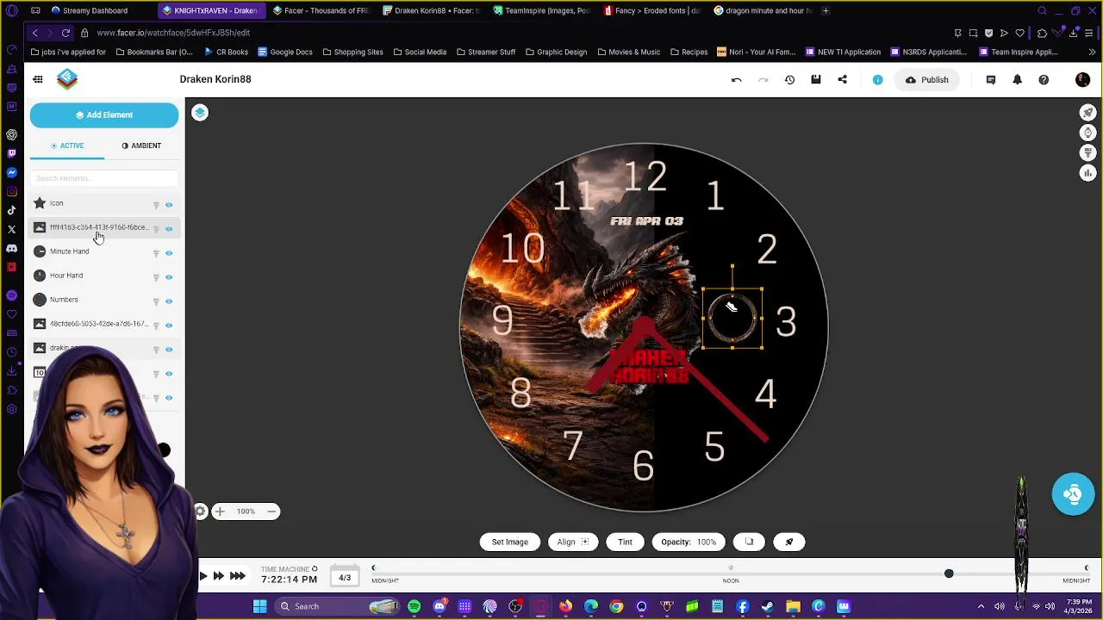Click the Opacity 100% control
Viewport: 1103px width, 620px height.
point(689,542)
